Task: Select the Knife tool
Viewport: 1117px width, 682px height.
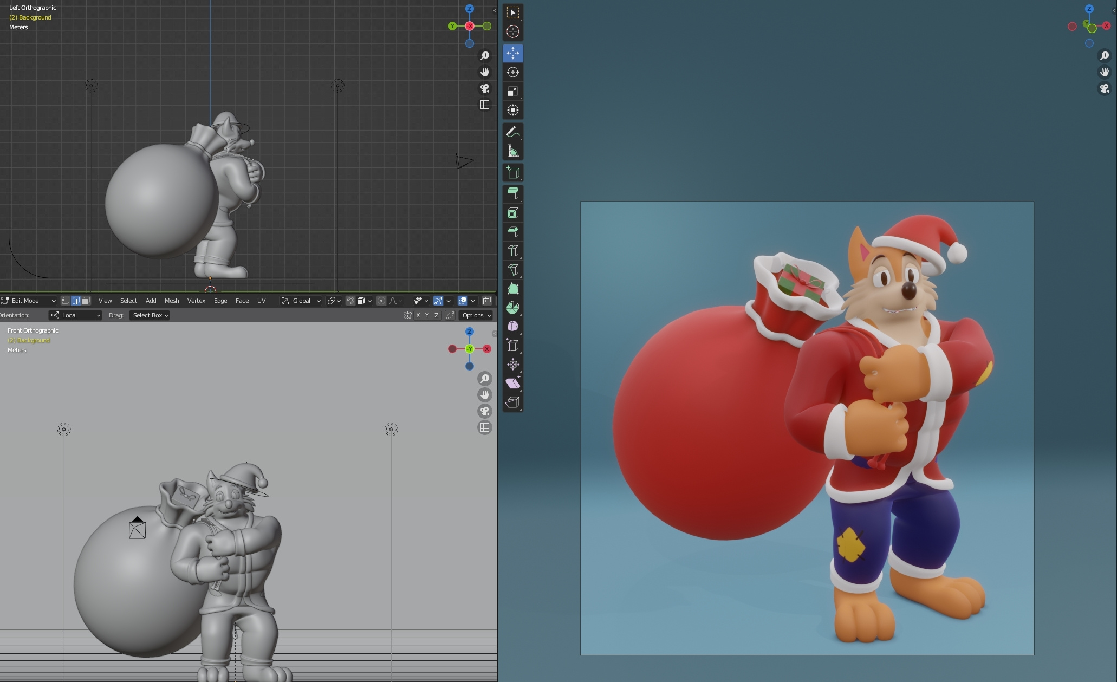Action: 512,270
